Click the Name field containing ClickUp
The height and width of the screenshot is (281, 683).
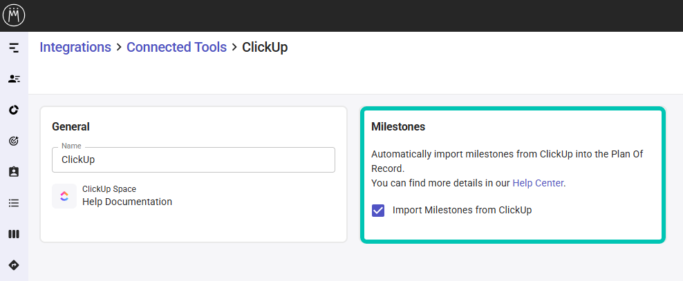point(194,159)
